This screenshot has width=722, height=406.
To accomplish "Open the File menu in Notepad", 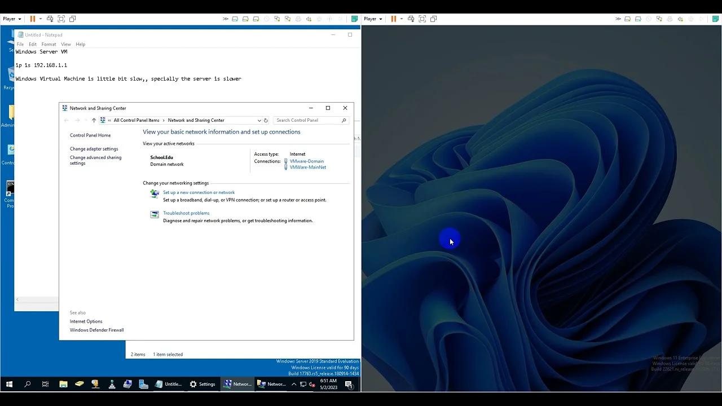I will 20,44.
